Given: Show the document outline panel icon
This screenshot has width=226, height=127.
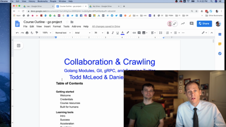Looking at the screenshot, I should click(x=19, y=46).
